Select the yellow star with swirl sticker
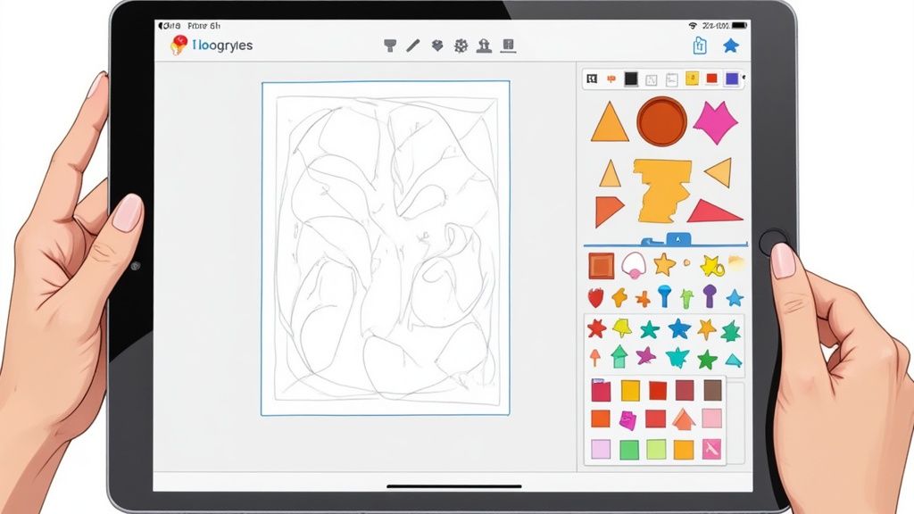 [711, 266]
